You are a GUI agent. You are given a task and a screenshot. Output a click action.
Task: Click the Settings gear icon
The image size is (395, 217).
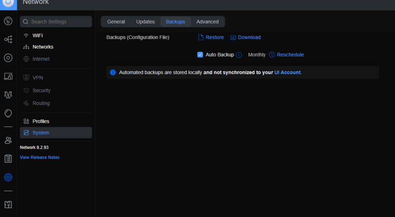(x=8, y=177)
